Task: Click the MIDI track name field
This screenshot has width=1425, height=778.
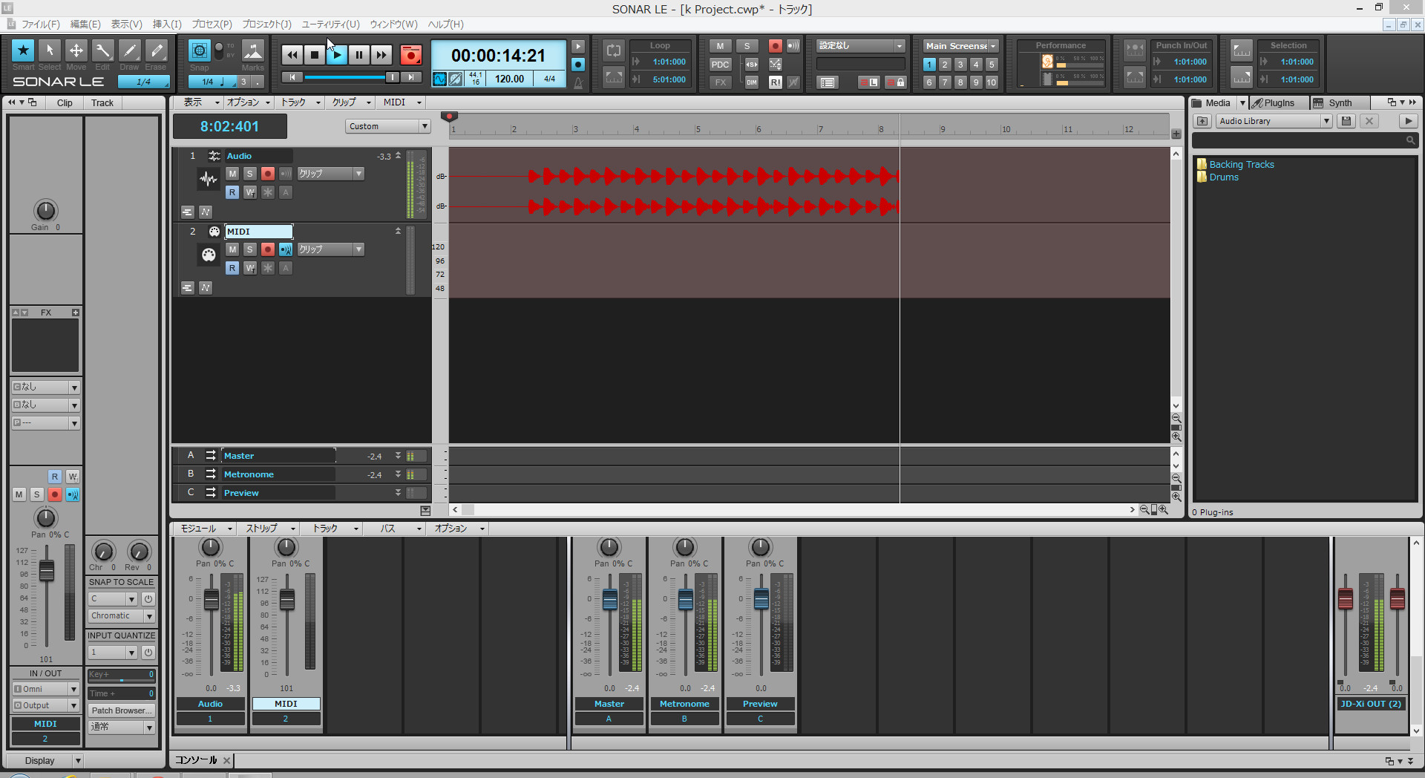Action: click(258, 232)
